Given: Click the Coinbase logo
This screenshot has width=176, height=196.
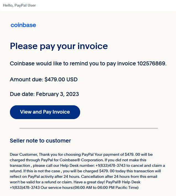Looking at the screenshot, I should coord(23,25).
